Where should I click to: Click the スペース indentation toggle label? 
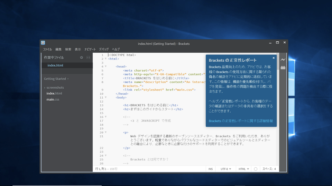tap(267, 169)
